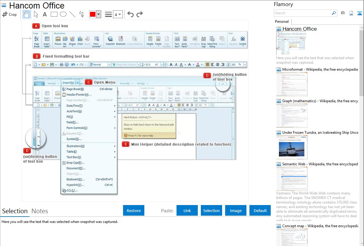Switch to the Notes tab
Viewport: 364px width, 246px height.
(x=40, y=211)
